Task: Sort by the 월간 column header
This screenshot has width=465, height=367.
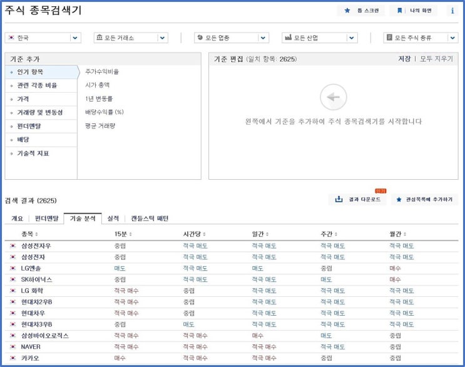Action: point(397,234)
